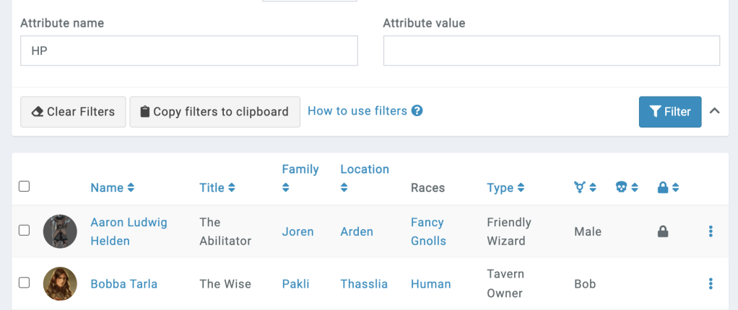Select Aaron Ludwig Helden row checkbox
The height and width of the screenshot is (310, 738).
(x=24, y=230)
